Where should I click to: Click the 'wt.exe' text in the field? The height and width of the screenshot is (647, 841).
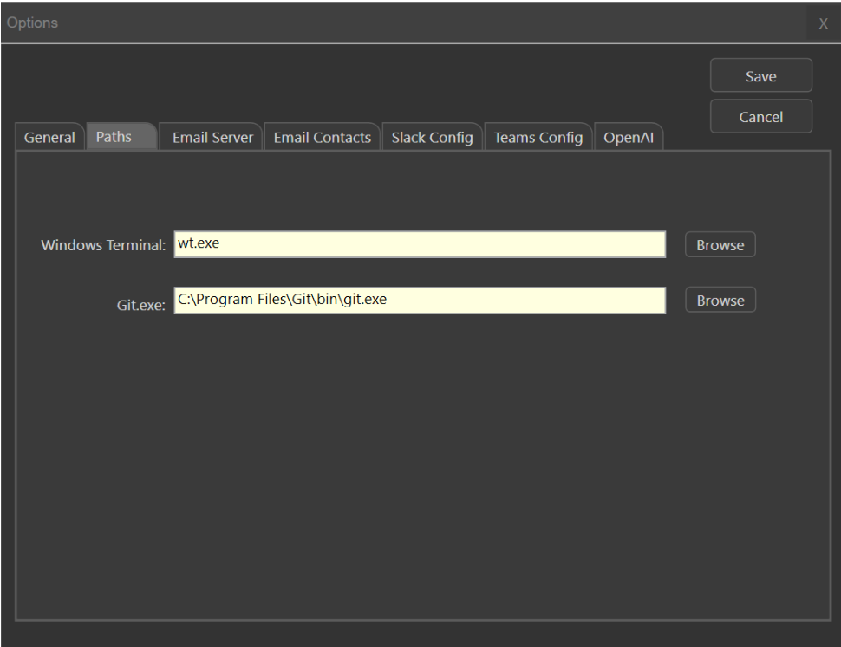(x=199, y=243)
